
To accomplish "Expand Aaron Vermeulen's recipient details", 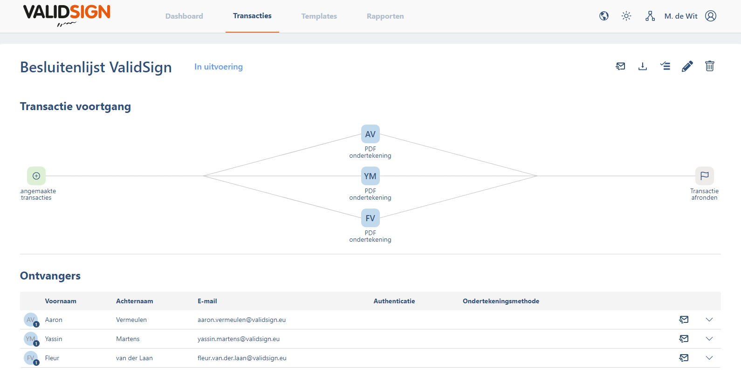I will pos(709,320).
